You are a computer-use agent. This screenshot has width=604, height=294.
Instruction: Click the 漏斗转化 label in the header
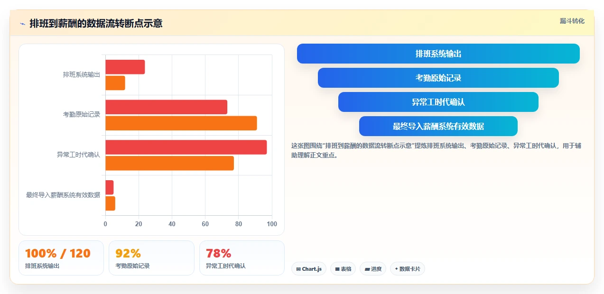[x=572, y=21]
